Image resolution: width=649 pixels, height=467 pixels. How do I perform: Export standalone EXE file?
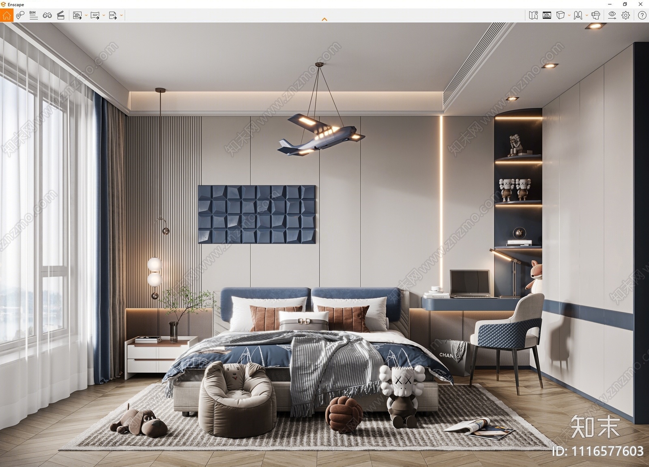(113, 16)
